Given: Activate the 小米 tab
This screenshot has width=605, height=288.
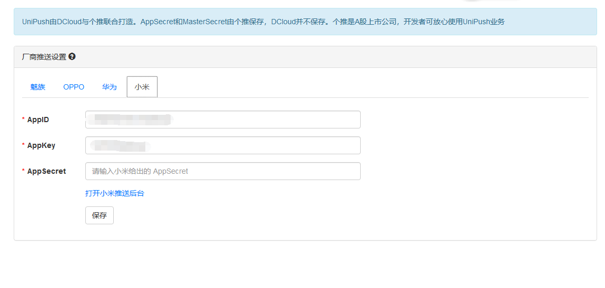Looking at the screenshot, I should (142, 87).
